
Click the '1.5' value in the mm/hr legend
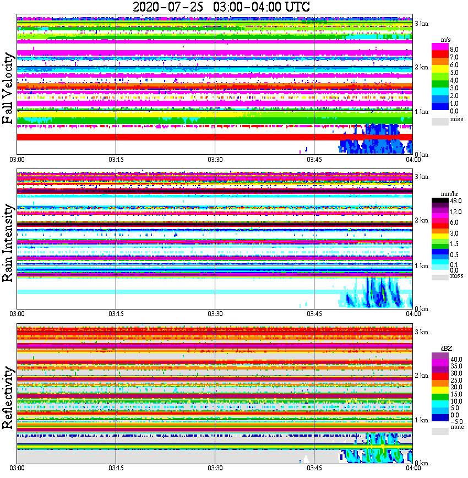point(454,243)
